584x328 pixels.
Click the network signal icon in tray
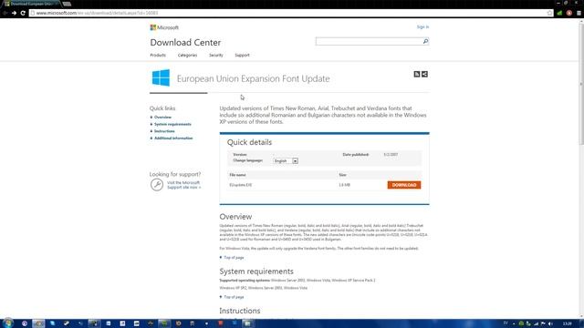point(536,323)
